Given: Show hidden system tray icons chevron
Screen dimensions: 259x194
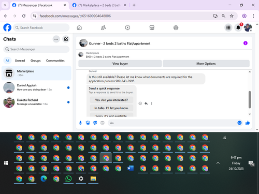Looking at the screenshot, I should (218, 163).
